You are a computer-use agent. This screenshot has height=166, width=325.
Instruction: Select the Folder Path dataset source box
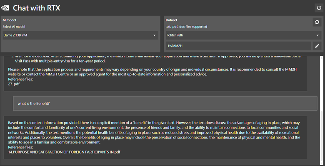click(244, 35)
